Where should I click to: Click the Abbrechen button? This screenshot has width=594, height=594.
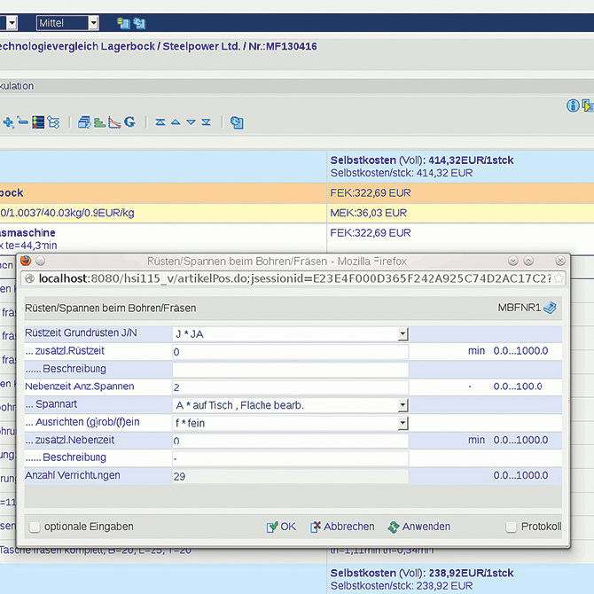click(342, 527)
